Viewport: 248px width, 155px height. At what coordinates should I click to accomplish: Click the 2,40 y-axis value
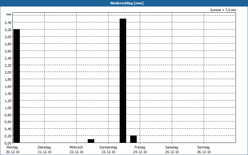8,58
